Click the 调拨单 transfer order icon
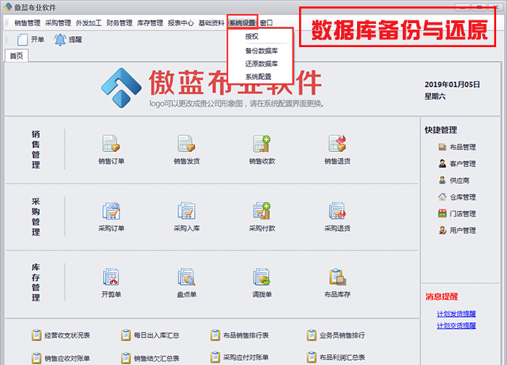 tap(261, 278)
